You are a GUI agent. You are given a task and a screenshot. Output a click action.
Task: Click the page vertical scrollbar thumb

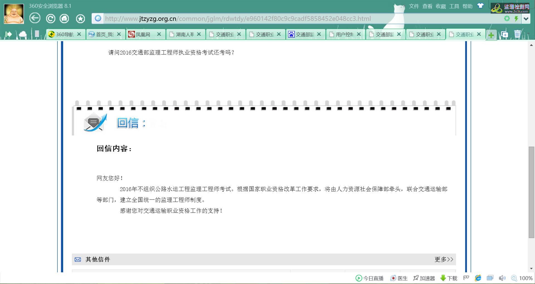pos(531,192)
